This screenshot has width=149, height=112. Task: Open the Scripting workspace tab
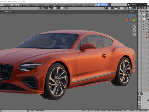tap(88, 5)
